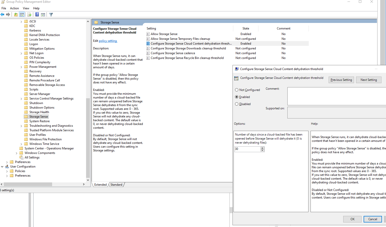386x227 pixels.
Task: Click the Previous Setting button
Action: pos(341,80)
